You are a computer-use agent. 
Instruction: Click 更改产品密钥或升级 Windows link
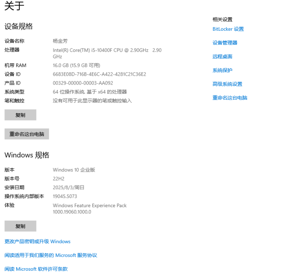pos(37,241)
